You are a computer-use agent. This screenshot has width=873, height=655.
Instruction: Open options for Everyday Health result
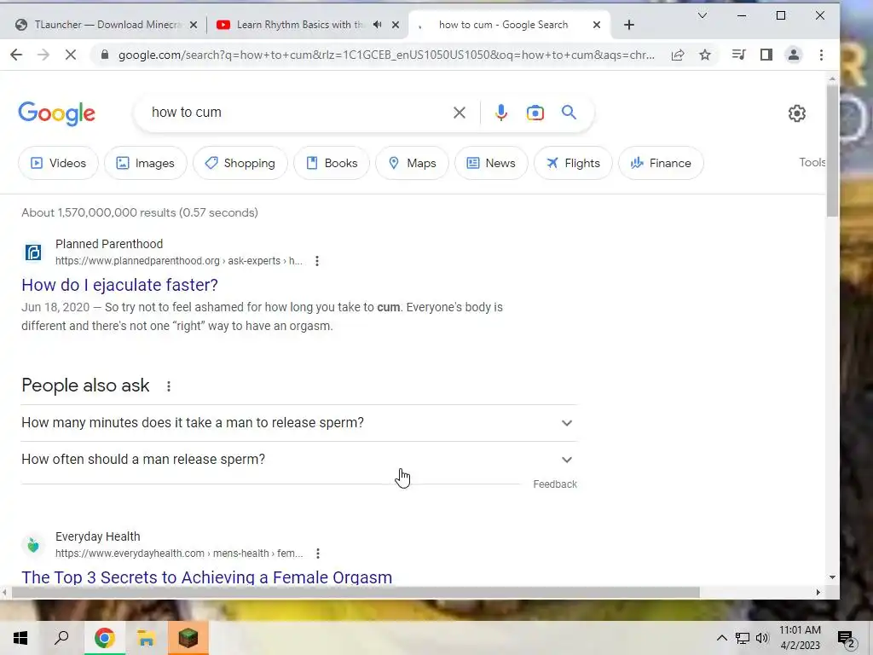pyautogui.click(x=317, y=553)
